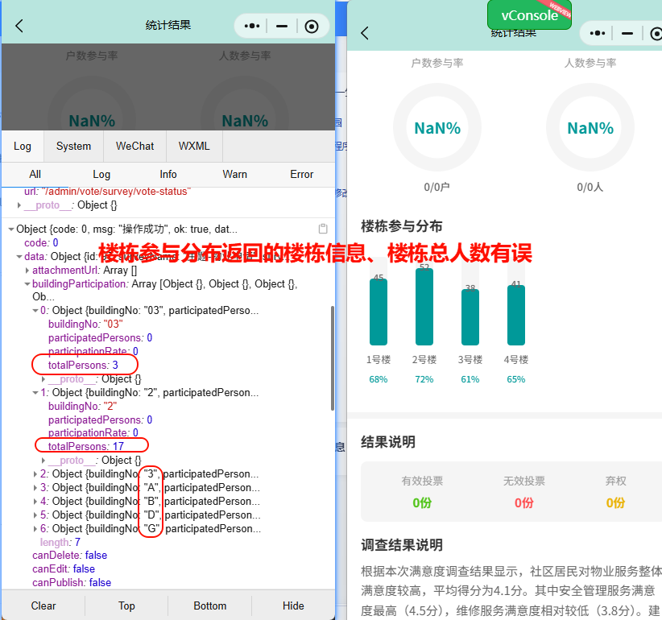Open the WXML tab
The height and width of the screenshot is (620, 662).
click(194, 146)
